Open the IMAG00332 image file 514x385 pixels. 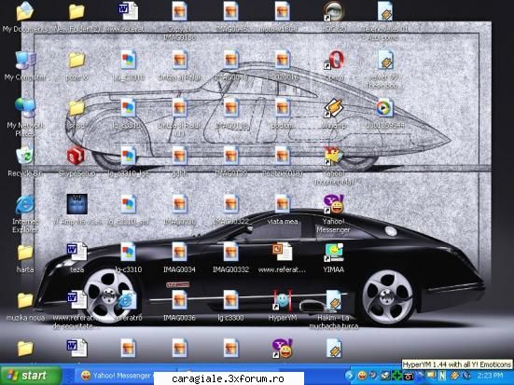tap(230, 253)
